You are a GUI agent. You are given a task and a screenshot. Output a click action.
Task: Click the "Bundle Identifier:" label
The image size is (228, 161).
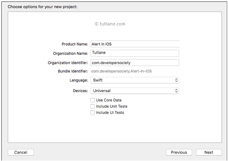click(x=73, y=71)
